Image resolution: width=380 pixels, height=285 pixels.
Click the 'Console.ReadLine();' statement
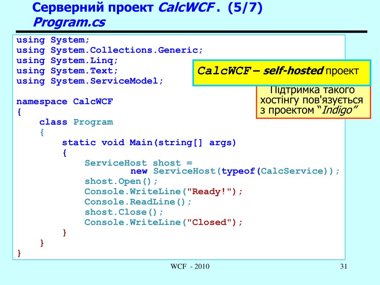click(138, 202)
